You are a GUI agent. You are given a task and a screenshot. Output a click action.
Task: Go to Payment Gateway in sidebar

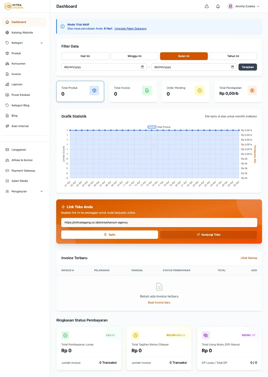23,171
